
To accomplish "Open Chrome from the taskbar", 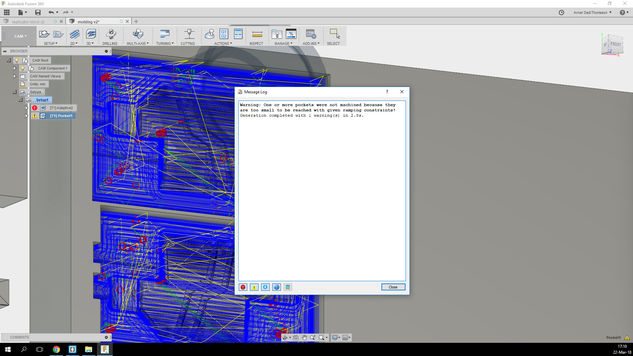I will (x=56, y=349).
